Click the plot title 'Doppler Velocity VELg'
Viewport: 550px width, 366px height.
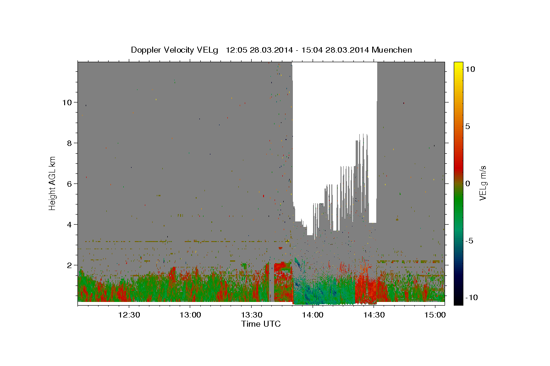[176, 50]
